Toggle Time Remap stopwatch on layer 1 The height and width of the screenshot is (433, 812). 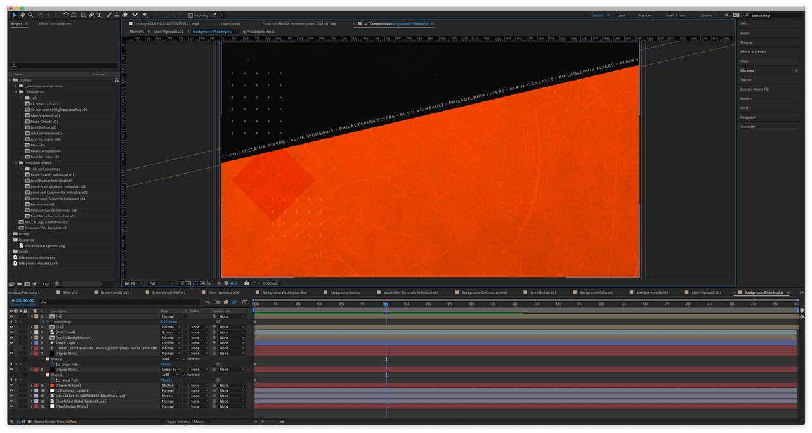coord(42,322)
